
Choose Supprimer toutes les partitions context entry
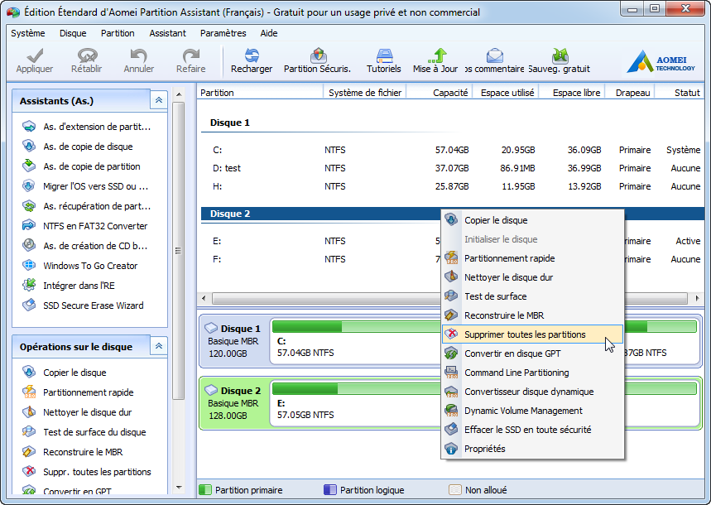(532, 334)
